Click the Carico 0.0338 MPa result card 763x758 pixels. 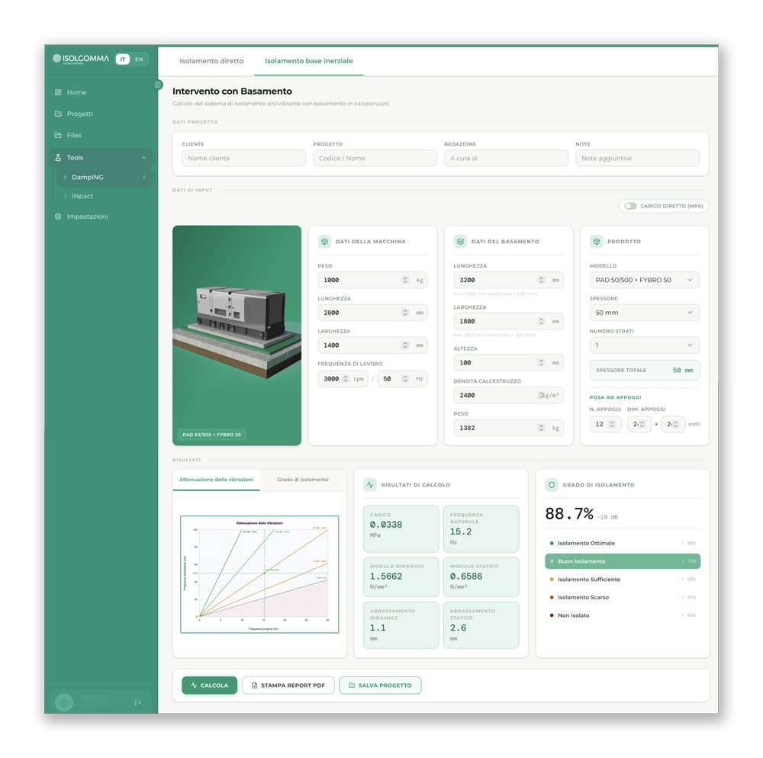401,529
